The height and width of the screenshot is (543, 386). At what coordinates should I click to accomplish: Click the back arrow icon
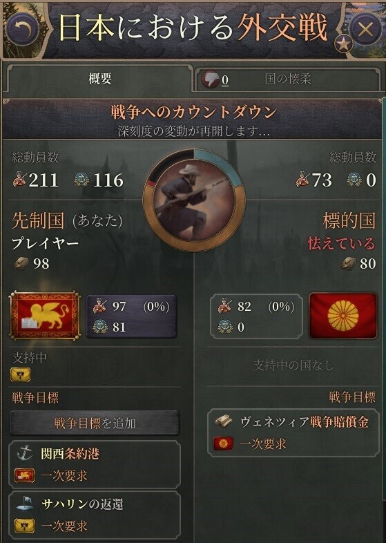coord(23,29)
